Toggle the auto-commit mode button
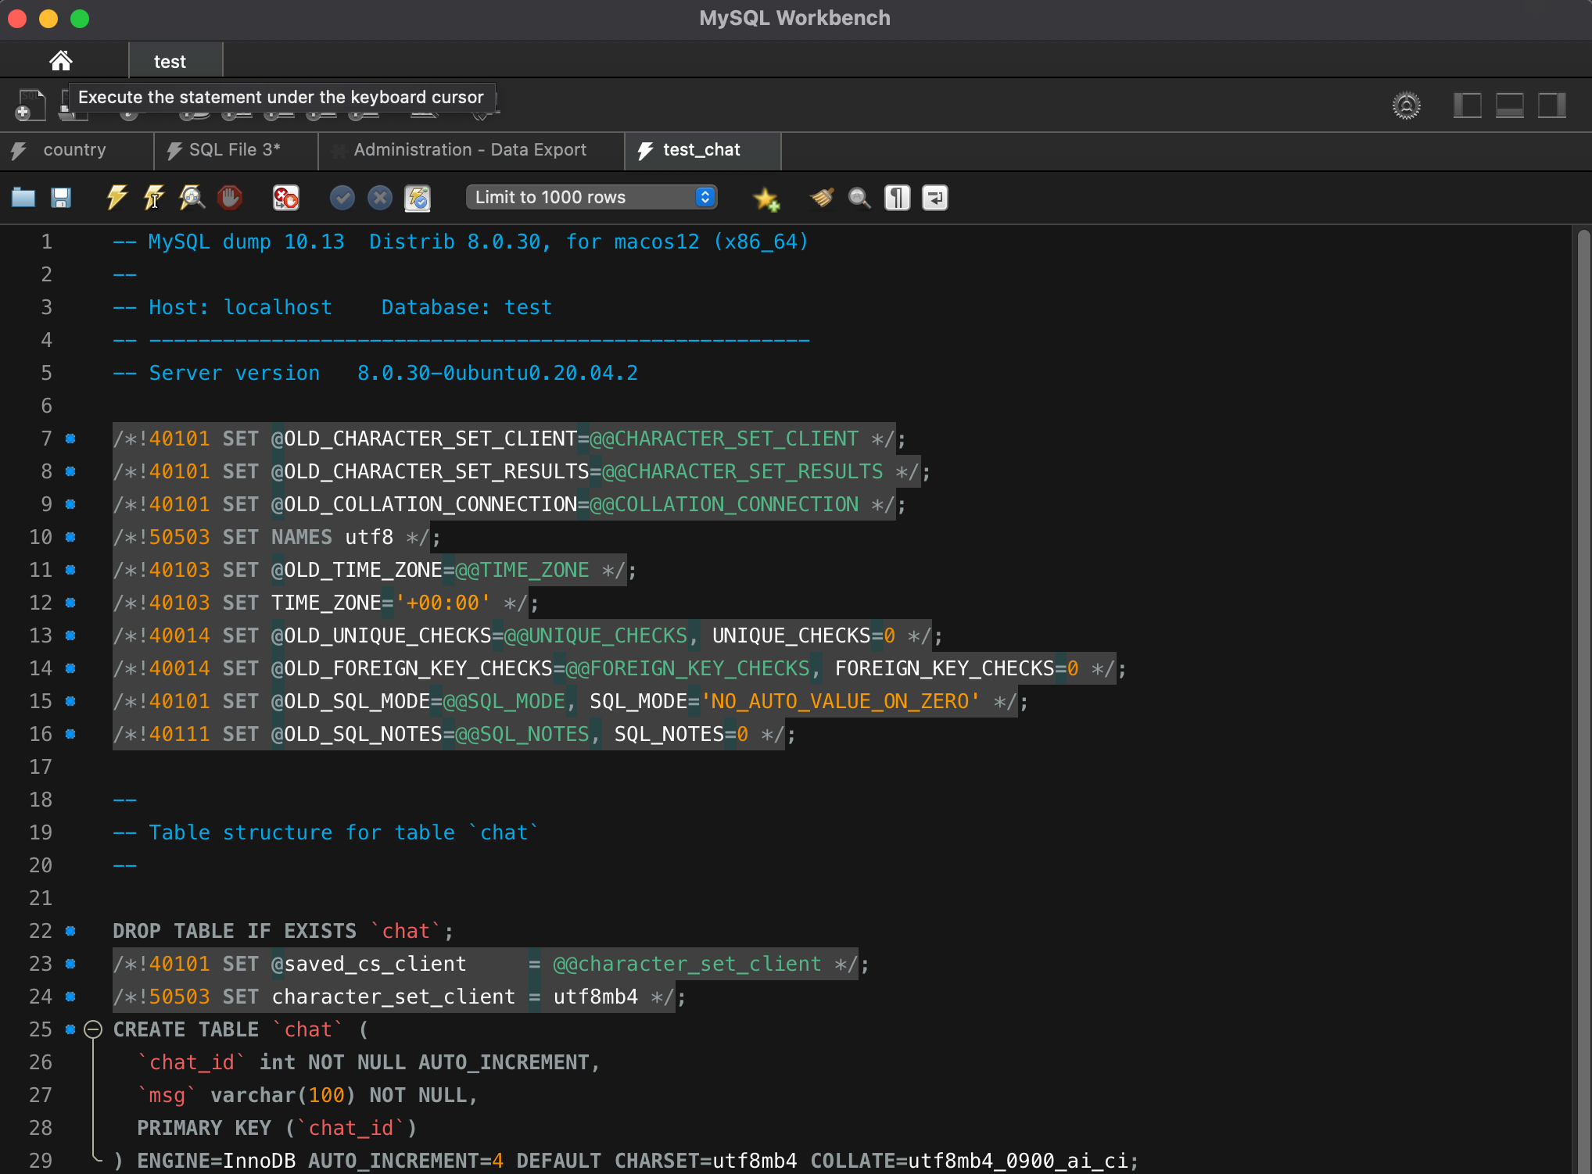This screenshot has height=1174, width=1592. 418,198
